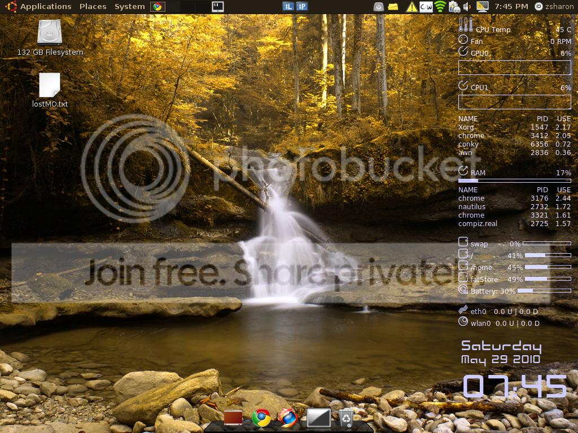Image resolution: width=578 pixels, height=433 pixels.
Task: Click the Chrome window button in top panel
Action: (x=158, y=7)
